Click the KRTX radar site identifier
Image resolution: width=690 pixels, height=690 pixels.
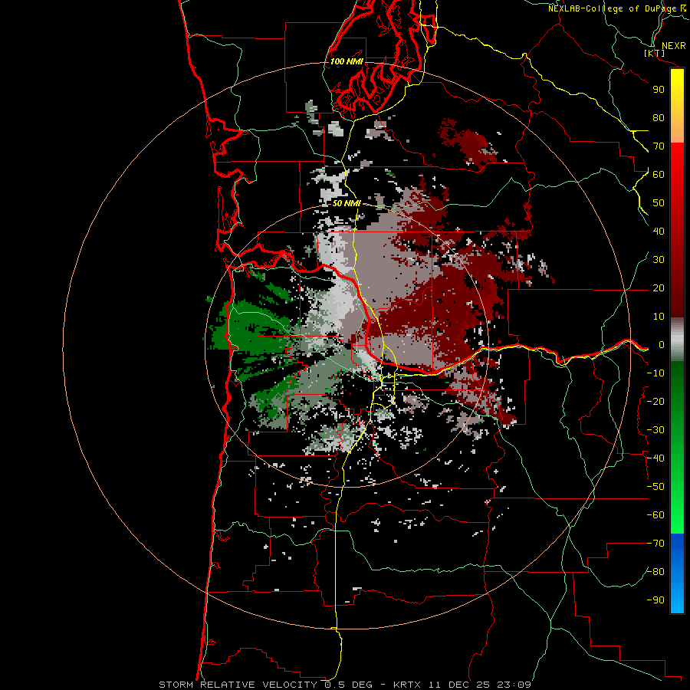pyautogui.click(x=407, y=685)
